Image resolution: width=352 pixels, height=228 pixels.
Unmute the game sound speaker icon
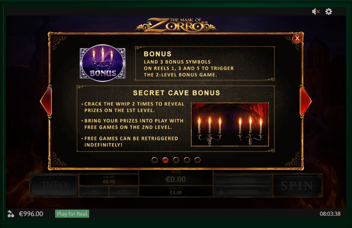316,11
